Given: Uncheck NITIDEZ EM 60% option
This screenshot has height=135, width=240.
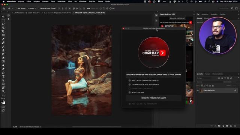Looking at the screenshot, I should (129, 93).
